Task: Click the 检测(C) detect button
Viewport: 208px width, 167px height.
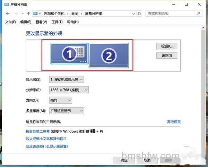Action: tap(167, 46)
